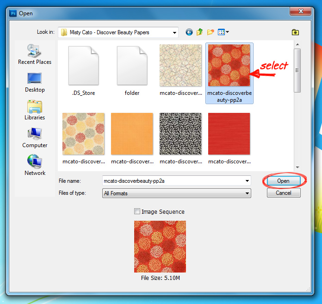The height and width of the screenshot is (304, 322).
Task: Open the Files of type All Formats dropdown
Action: pos(177,193)
